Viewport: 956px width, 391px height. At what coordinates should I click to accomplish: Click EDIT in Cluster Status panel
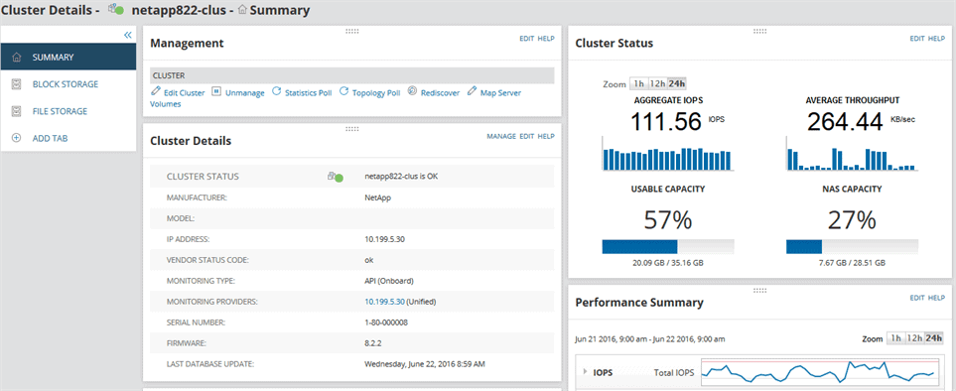tap(917, 39)
